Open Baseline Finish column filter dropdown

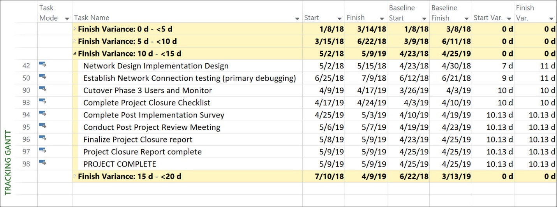point(466,18)
